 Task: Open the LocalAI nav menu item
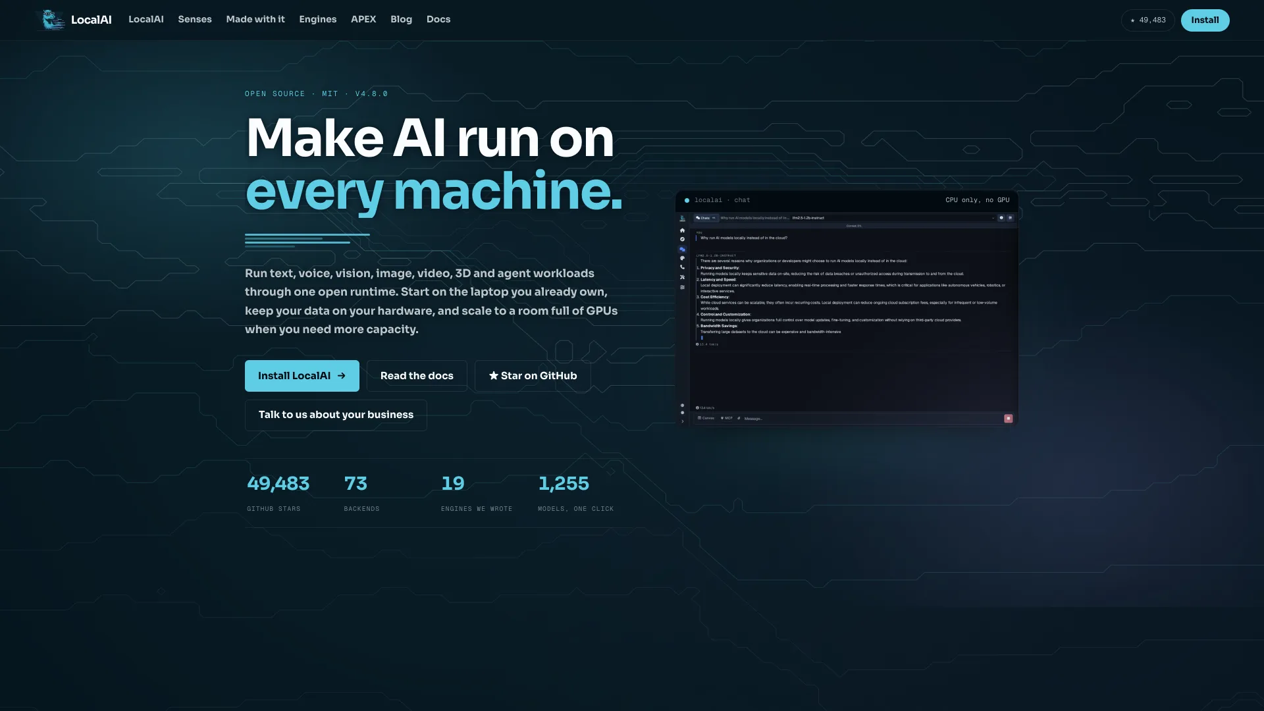(x=146, y=20)
